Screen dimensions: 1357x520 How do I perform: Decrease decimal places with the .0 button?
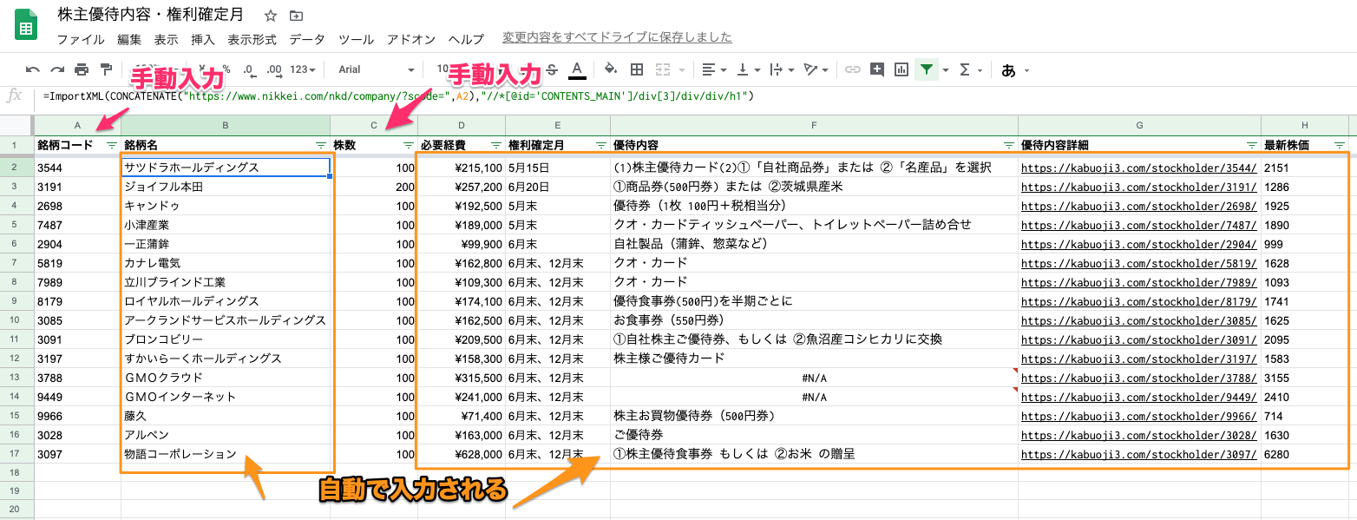click(249, 69)
